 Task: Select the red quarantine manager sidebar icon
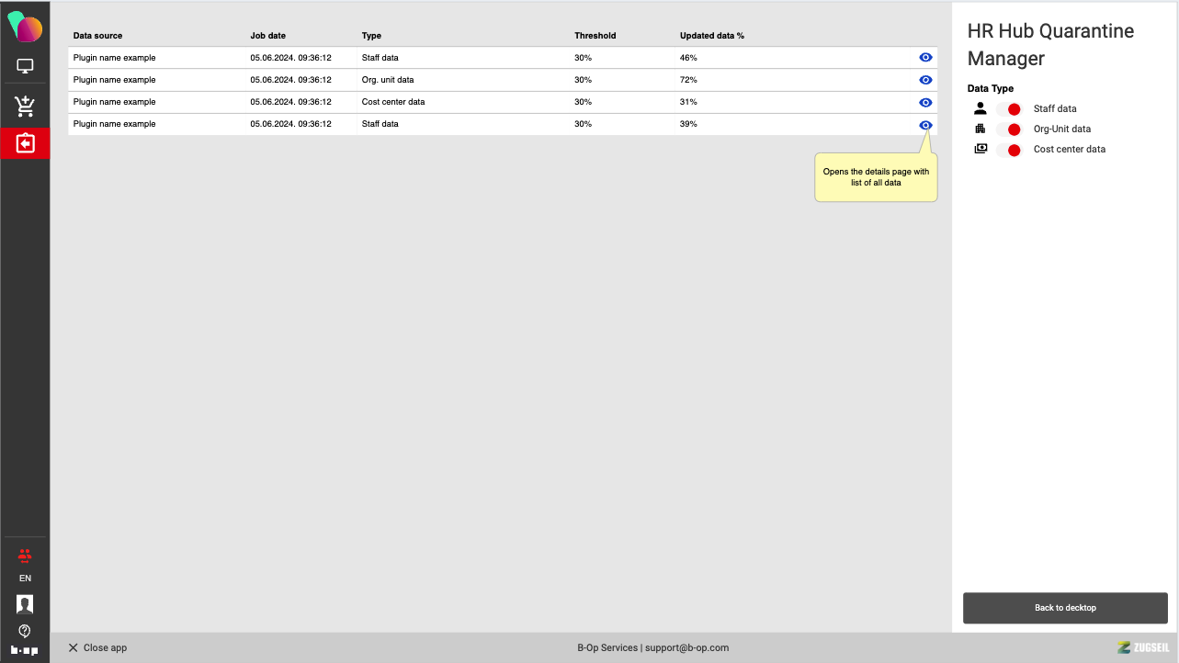25,144
